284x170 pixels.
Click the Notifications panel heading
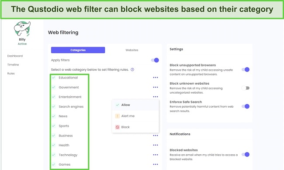[180, 134]
